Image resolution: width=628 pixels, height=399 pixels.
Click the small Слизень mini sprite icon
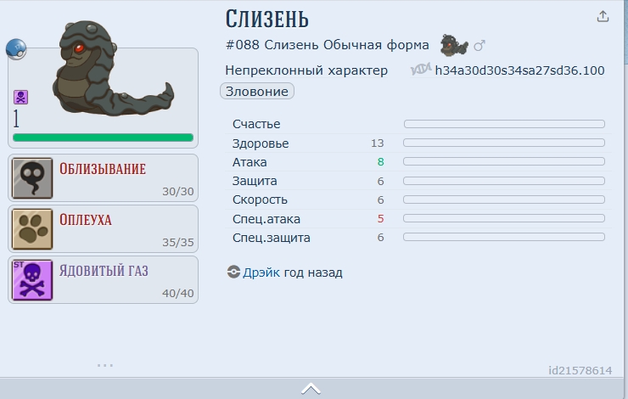(x=453, y=45)
